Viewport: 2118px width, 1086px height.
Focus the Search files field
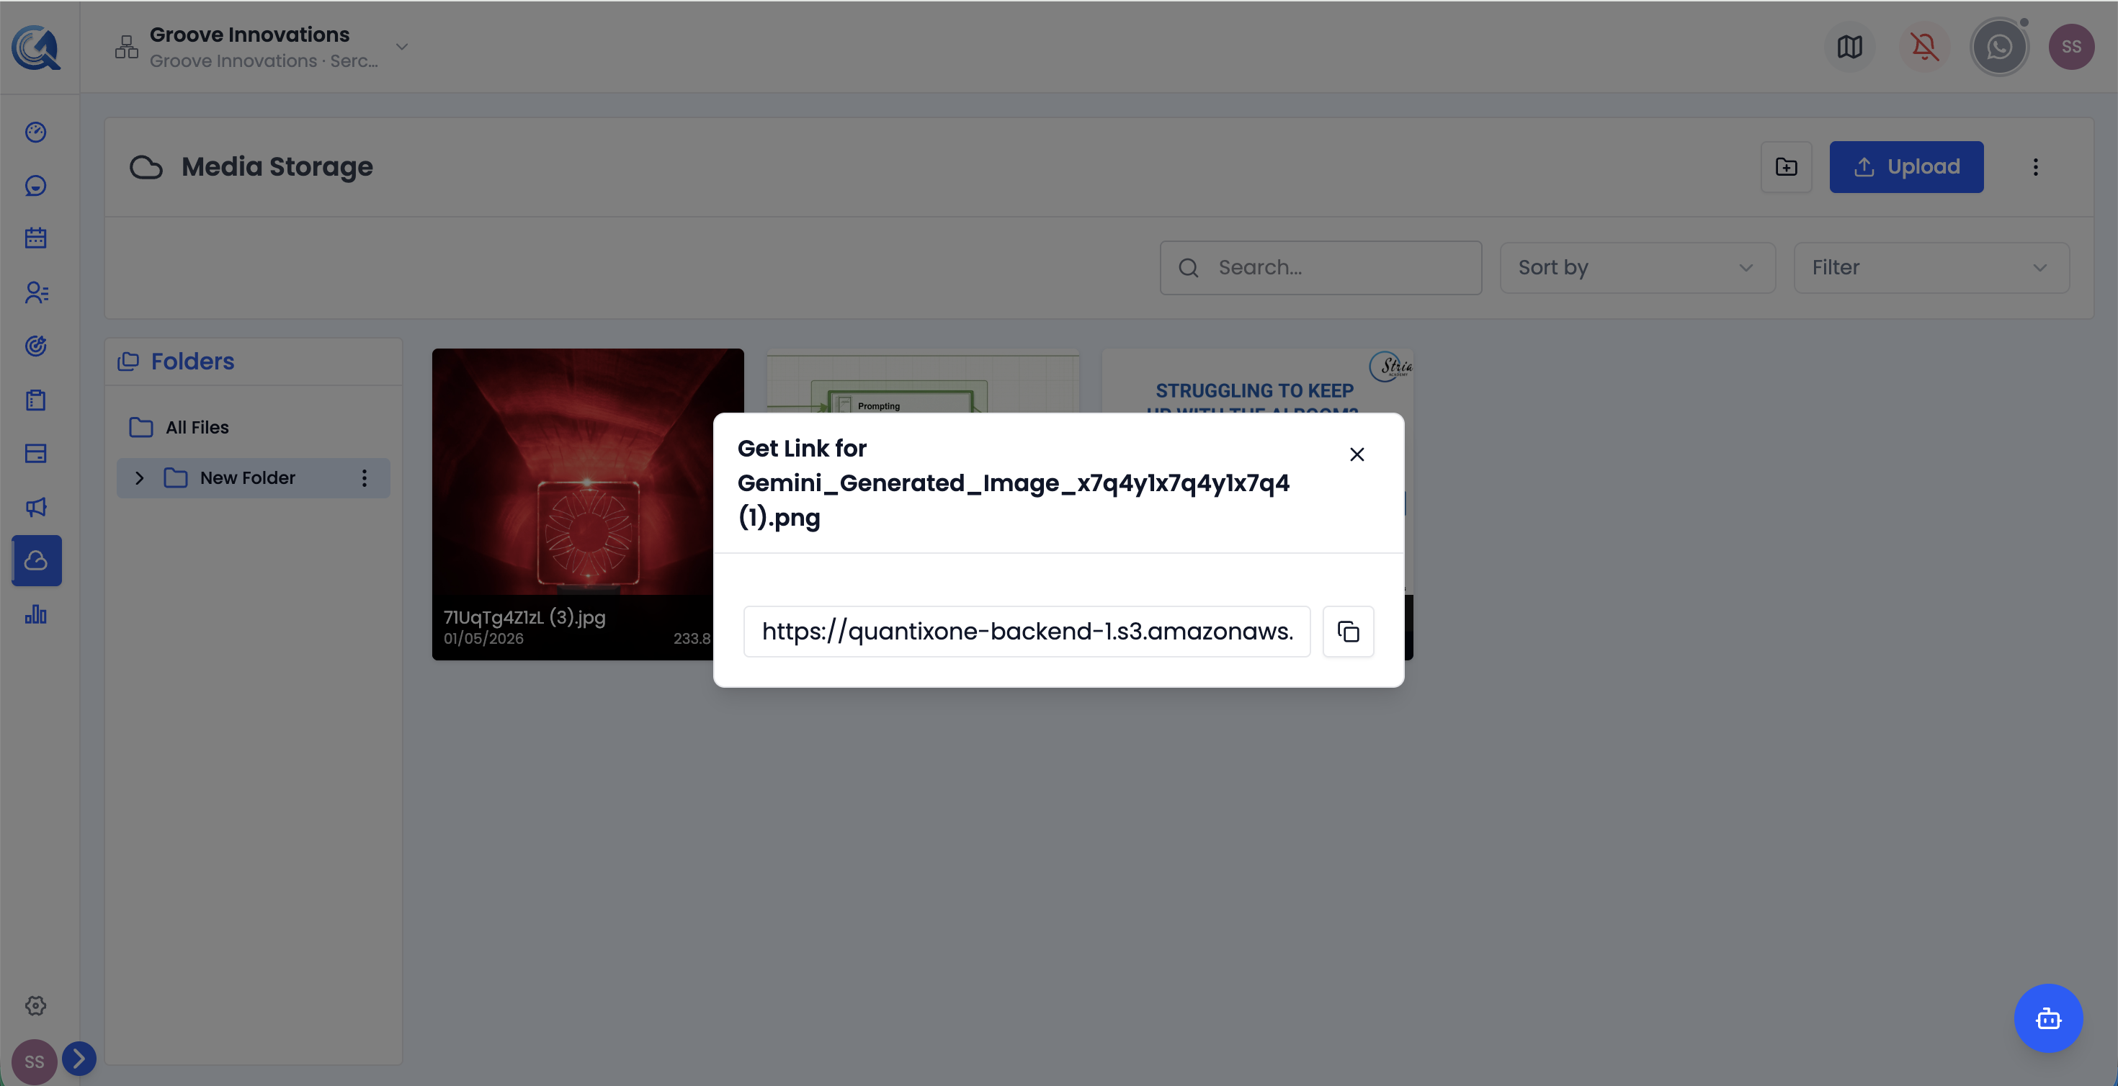coord(1321,267)
